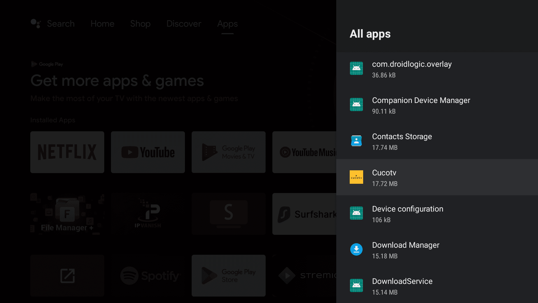The width and height of the screenshot is (538, 303).
Task: Open the Search option in top bar
Action: pyautogui.click(x=61, y=24)
